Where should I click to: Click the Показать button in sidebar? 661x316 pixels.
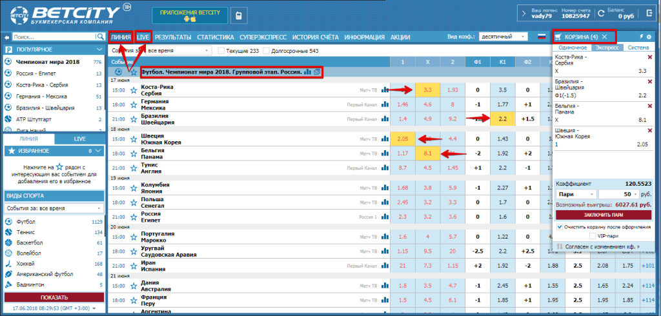(54, 297)
